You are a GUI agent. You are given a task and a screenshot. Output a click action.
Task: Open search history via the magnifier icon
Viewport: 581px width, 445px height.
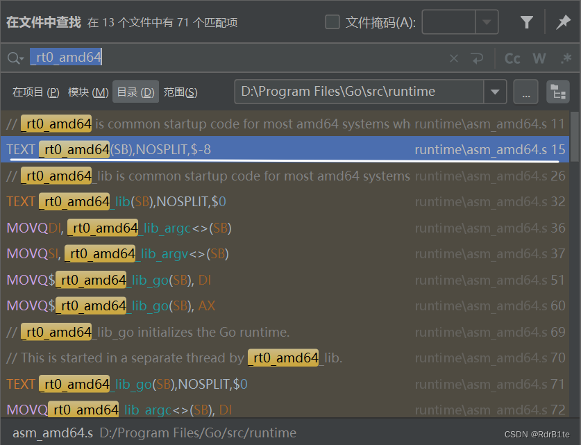[15, 58]
